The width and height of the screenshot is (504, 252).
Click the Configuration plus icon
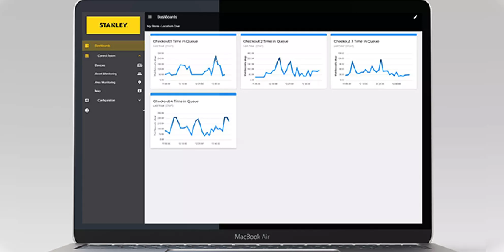87,100
